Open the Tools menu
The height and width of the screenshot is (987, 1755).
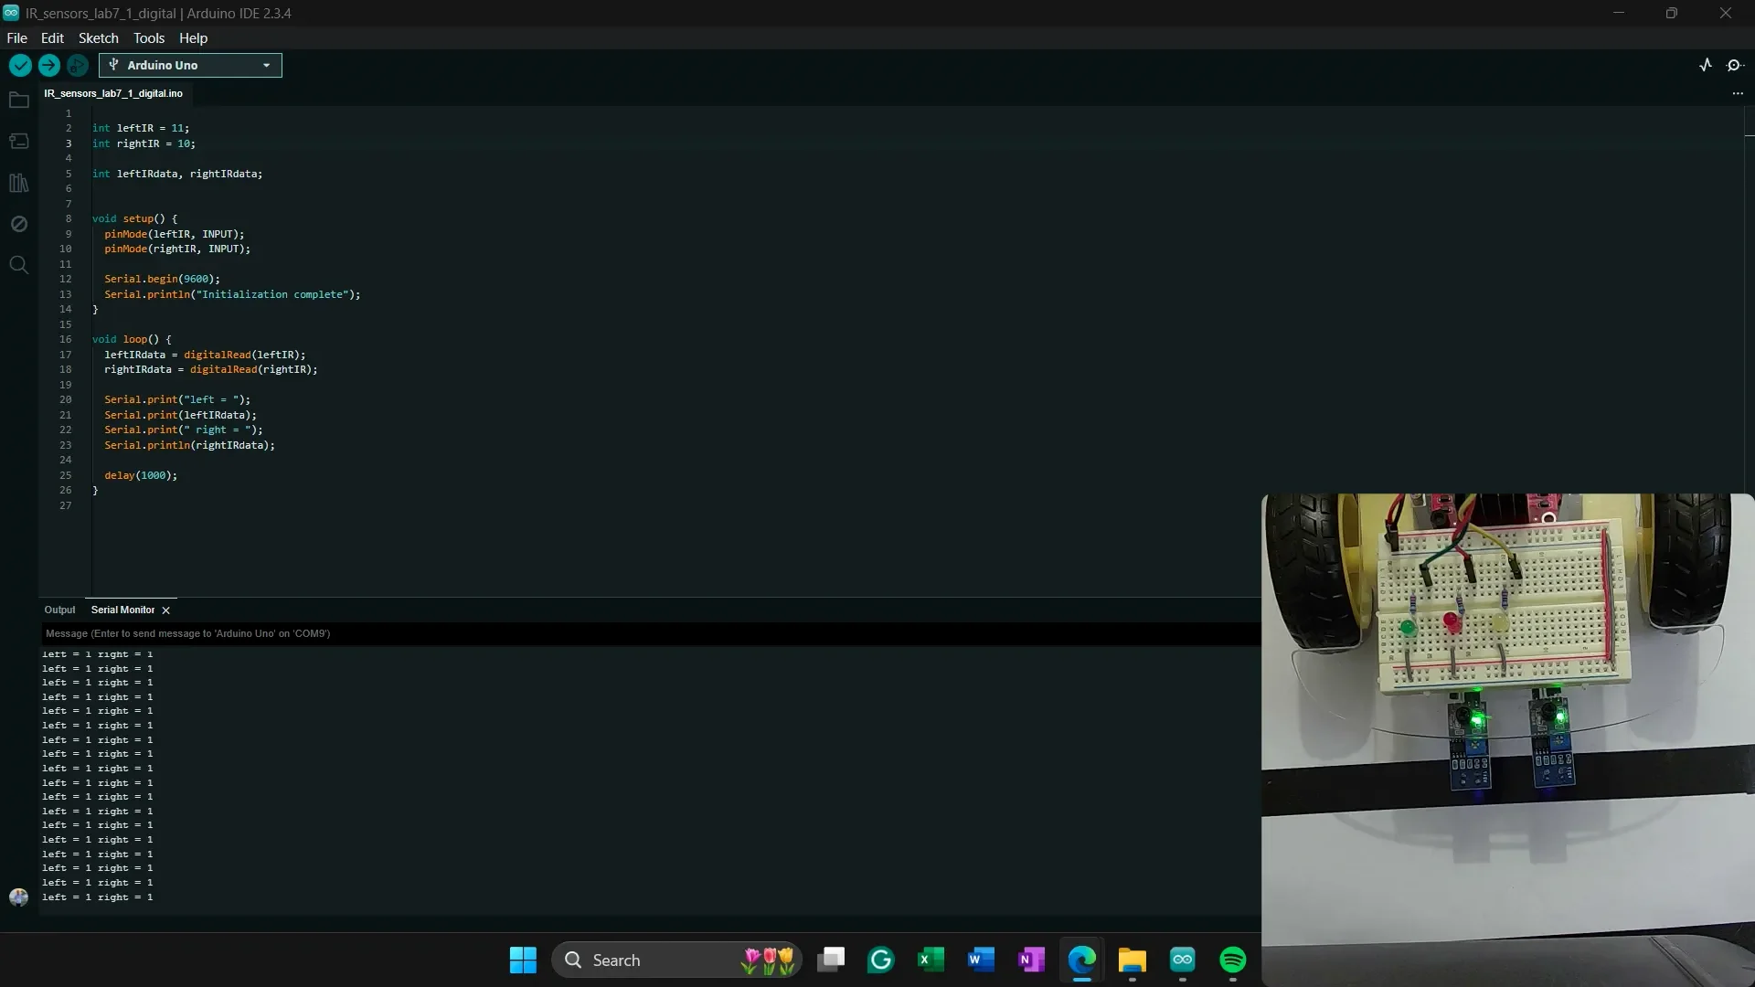click(149, 38)
